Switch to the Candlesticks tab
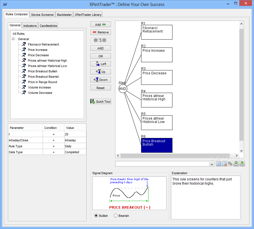The image size is (254, 229). coord(48,26)
